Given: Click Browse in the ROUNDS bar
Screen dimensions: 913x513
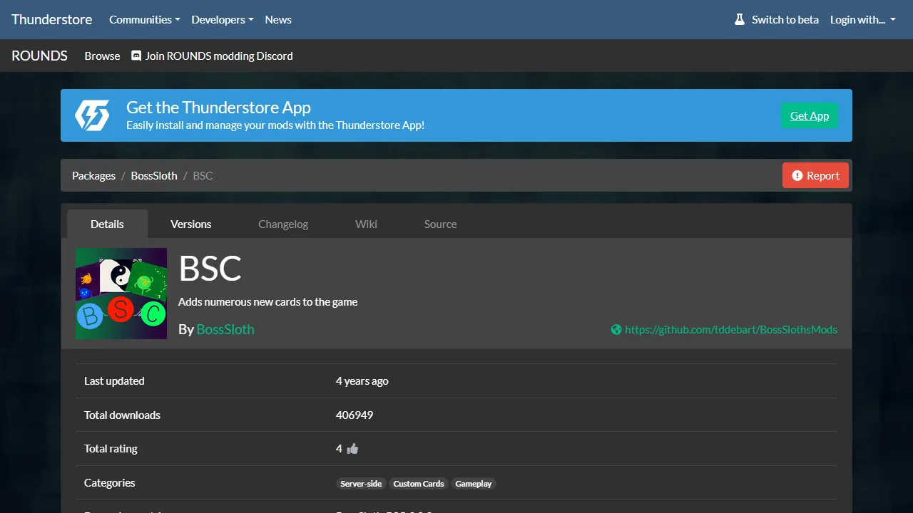Looking at the screenshot, I should tap(102, 56).
